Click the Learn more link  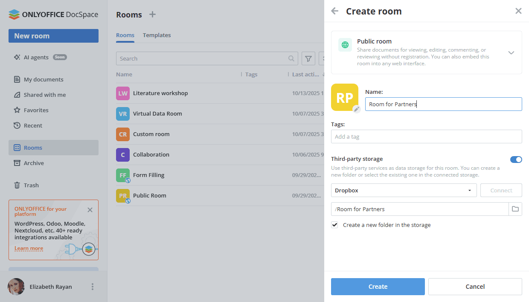click(29, 248)
